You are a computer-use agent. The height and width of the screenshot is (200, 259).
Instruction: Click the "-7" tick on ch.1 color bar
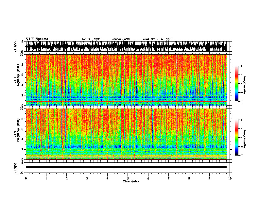[241, 102]
